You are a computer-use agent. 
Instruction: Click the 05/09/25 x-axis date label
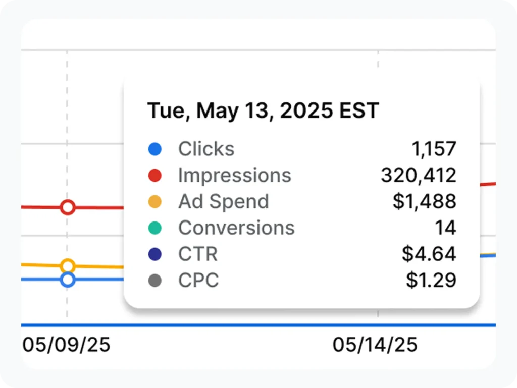66,345
